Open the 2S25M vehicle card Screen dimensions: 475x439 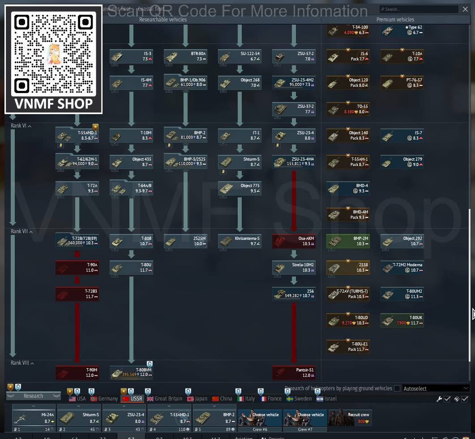[185, 241]
